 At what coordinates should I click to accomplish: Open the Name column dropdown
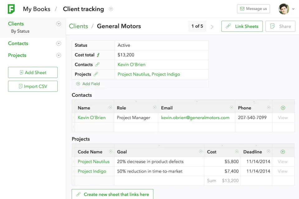click(110, 107)
